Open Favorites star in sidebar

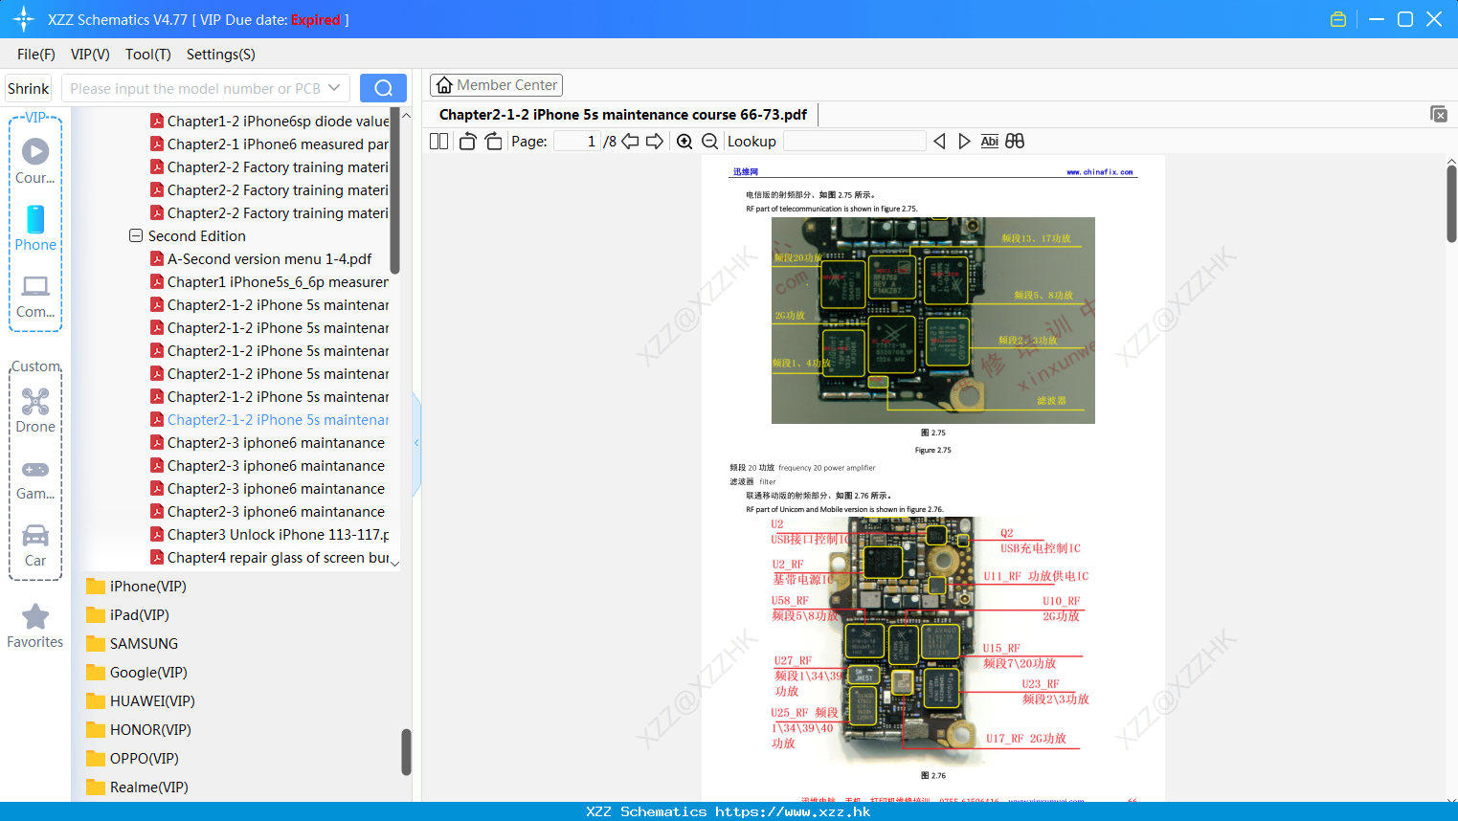click(35, 626)
